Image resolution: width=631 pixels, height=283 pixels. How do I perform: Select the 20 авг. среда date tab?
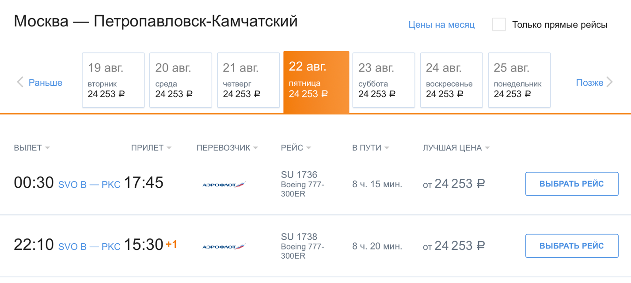click(181, 80)
